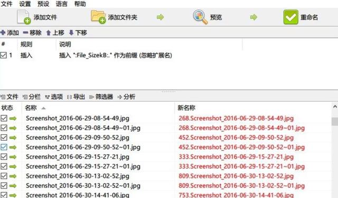Open the 分栏 columns dropdown

32,97
